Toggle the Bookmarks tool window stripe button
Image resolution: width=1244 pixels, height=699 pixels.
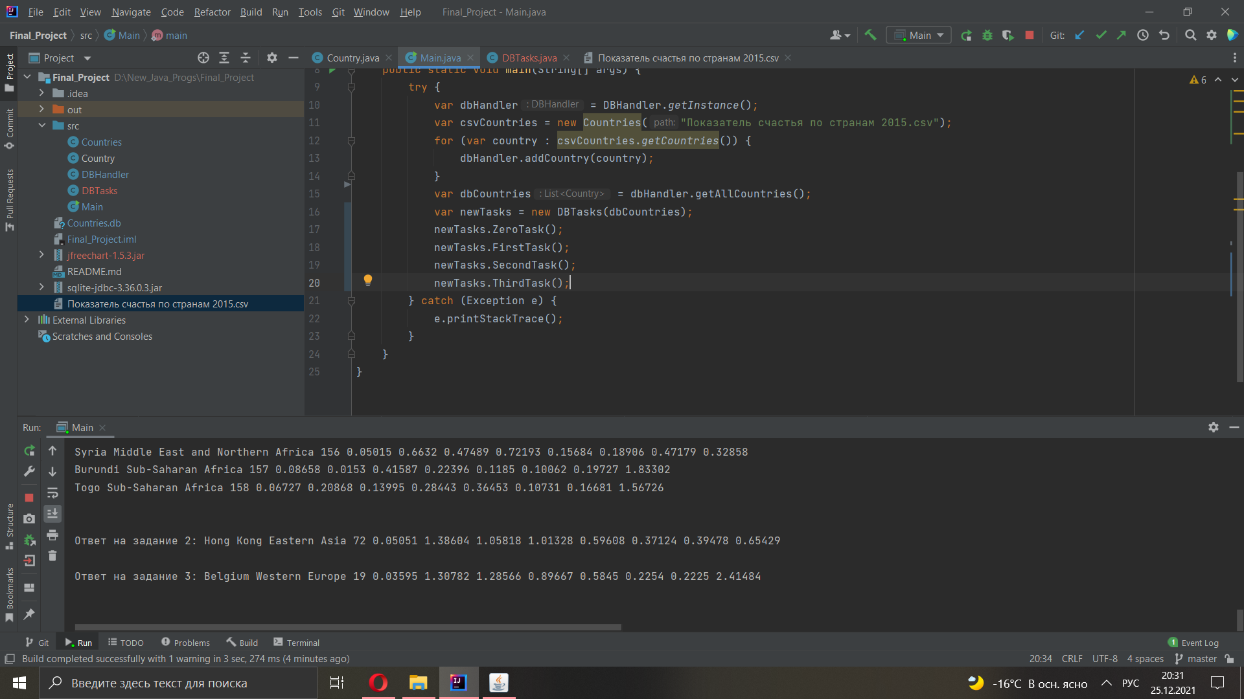(9, 595)
